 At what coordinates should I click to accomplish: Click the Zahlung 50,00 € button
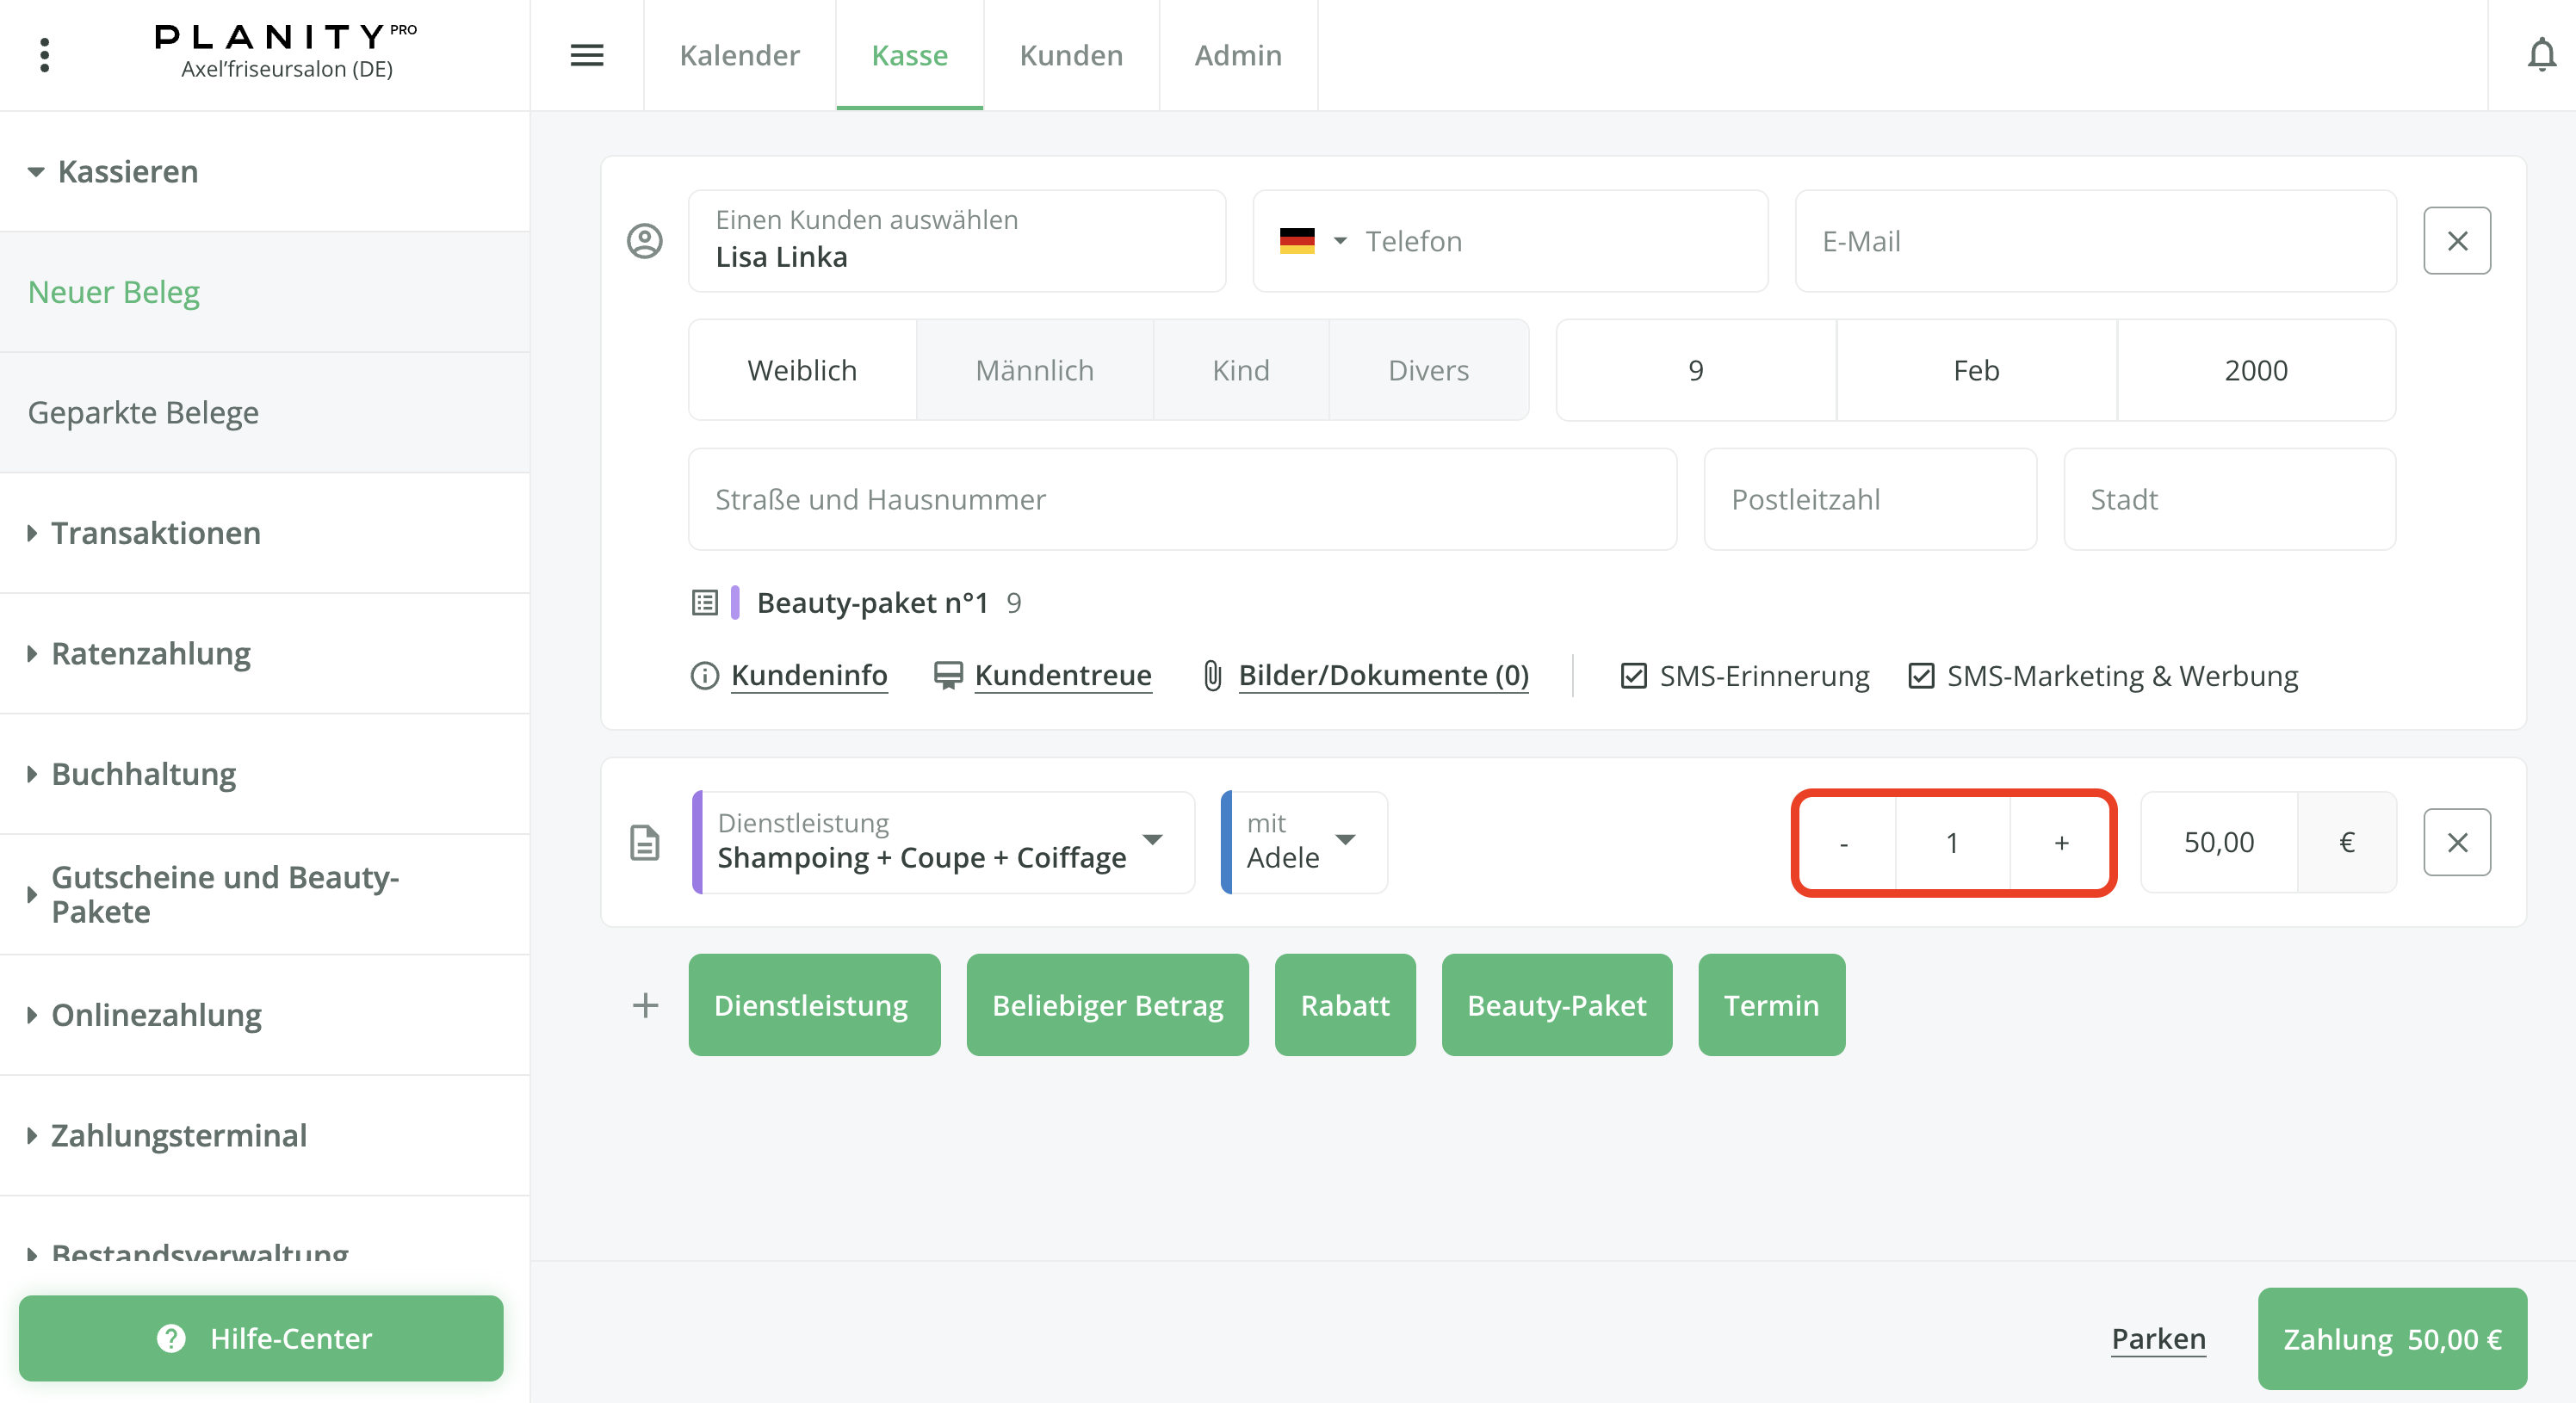tap(2391, 1339)
